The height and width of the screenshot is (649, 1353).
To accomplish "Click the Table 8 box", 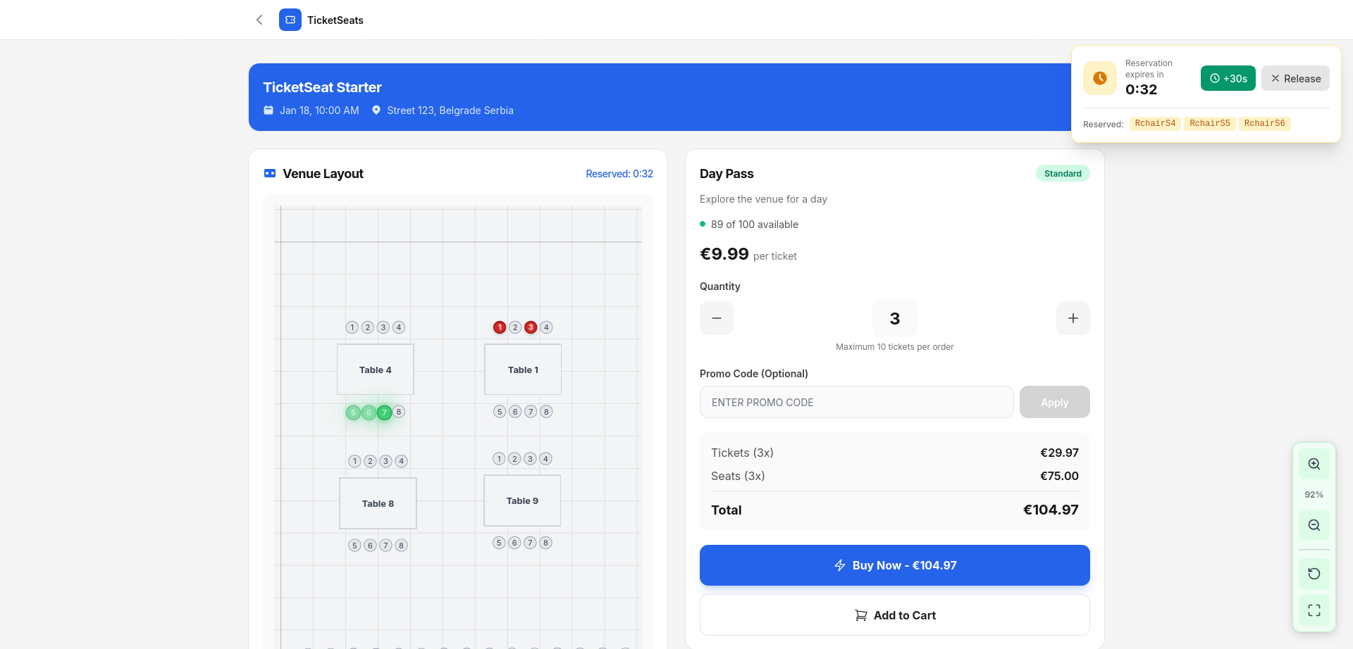I will pos(378,503).
